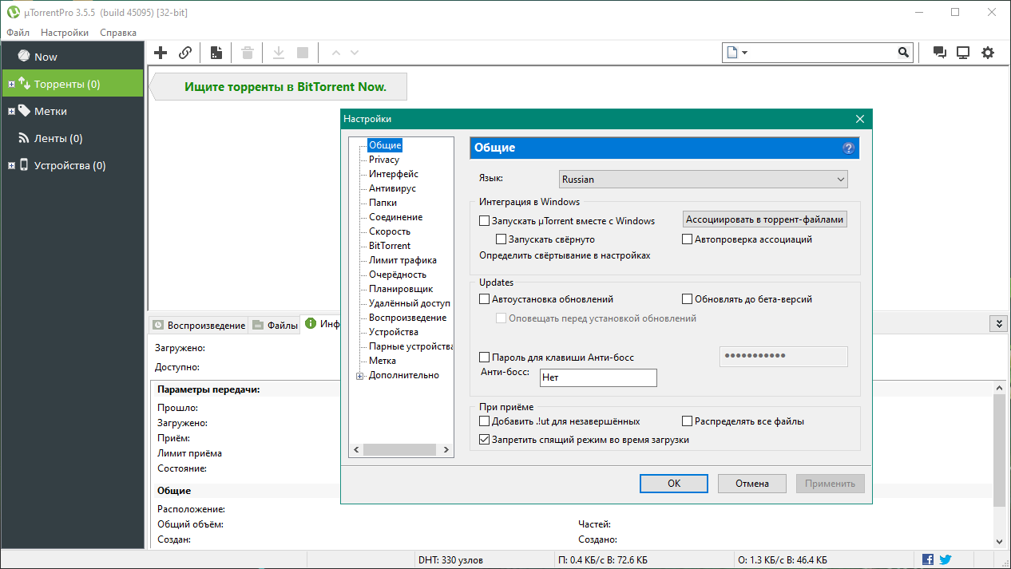The height and width of the screenshot is (569, 1011).
Task: Click the green Info tab icon
Action: tap(311, 323)
